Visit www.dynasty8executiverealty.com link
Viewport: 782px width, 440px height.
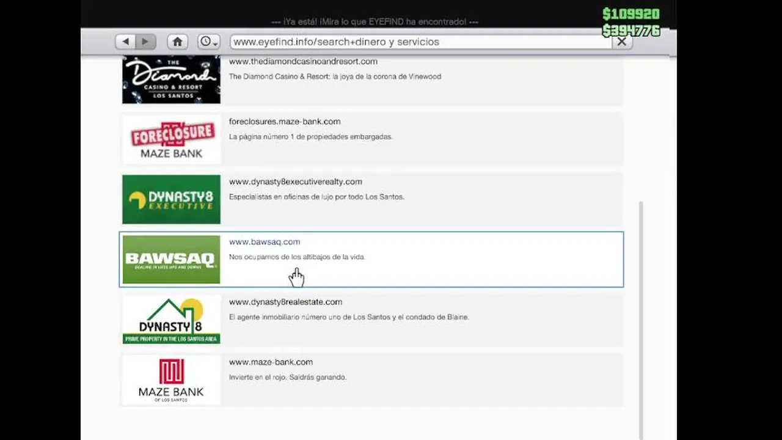click(x=296, y=182)
